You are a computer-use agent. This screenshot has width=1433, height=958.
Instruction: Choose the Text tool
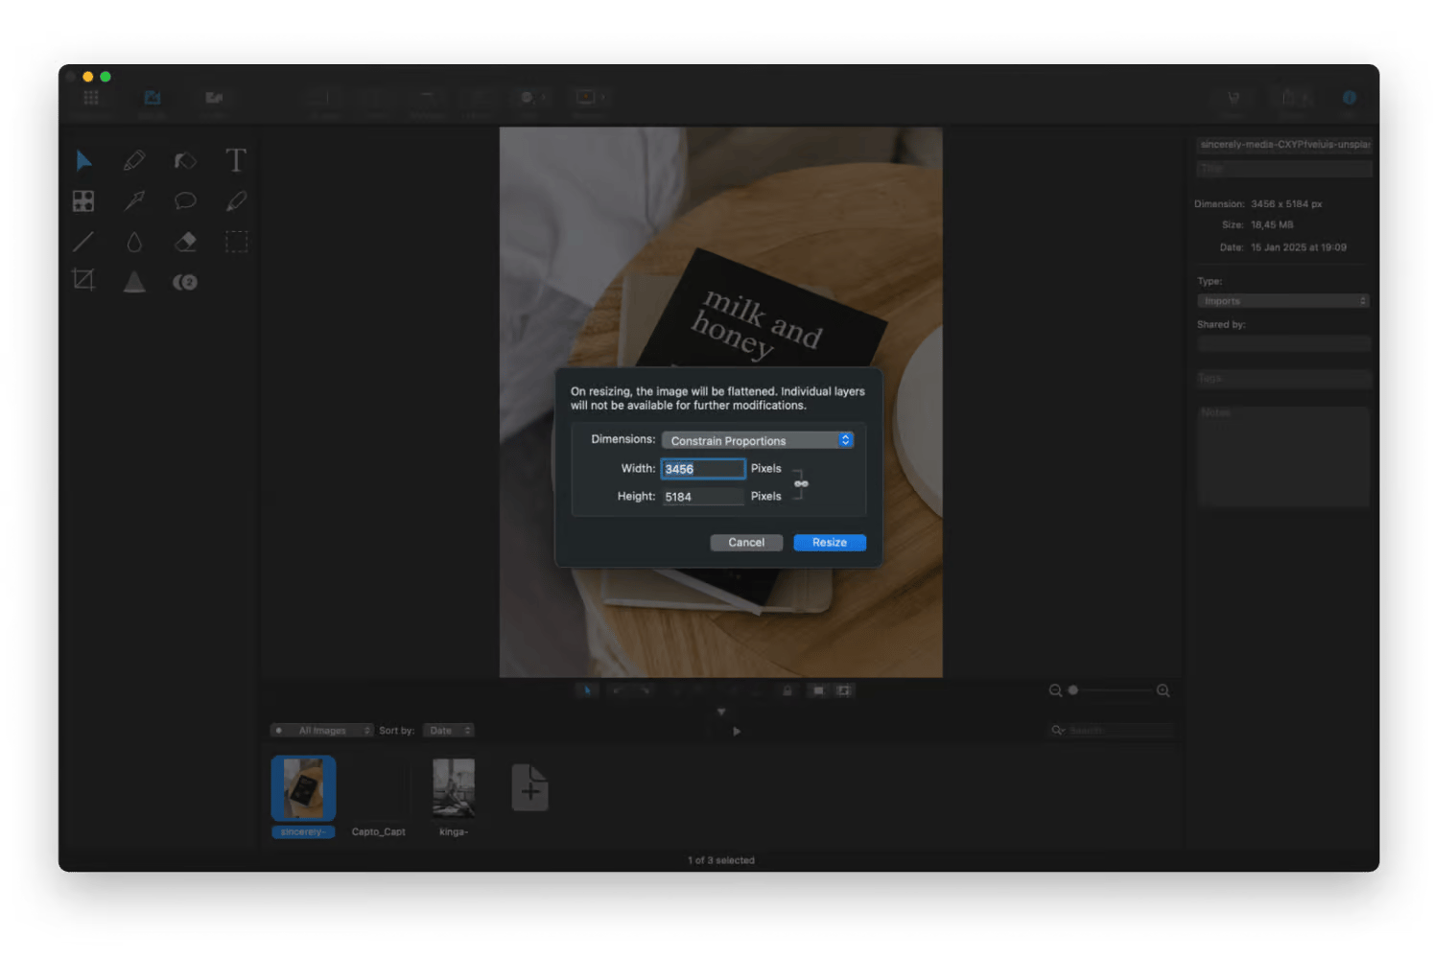pos(236,160)
